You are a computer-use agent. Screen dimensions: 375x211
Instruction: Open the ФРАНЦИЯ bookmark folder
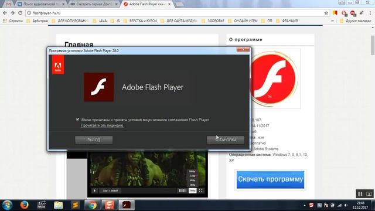[x=287, y=21]
